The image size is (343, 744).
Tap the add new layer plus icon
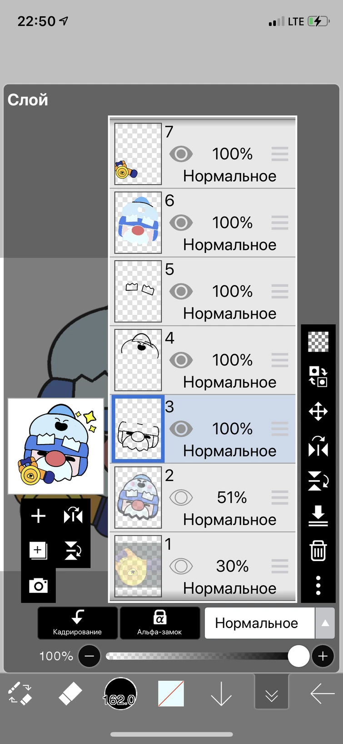point(38,516)
